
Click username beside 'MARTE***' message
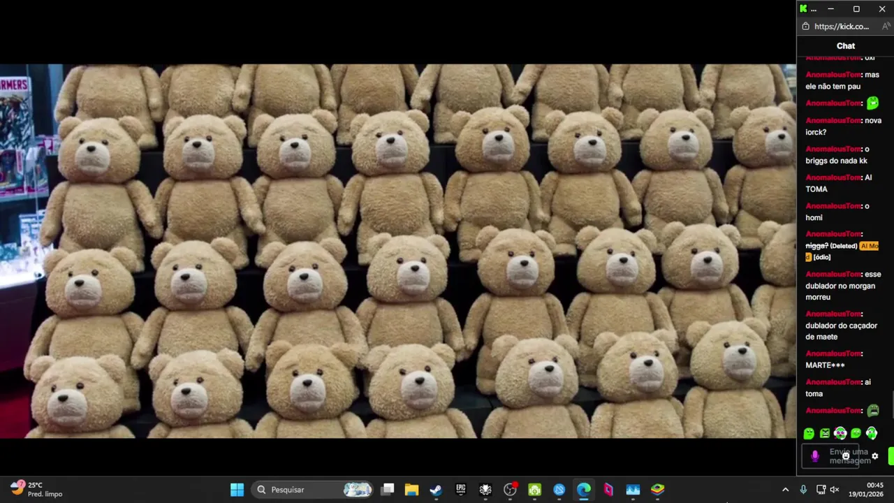[833, 353]
